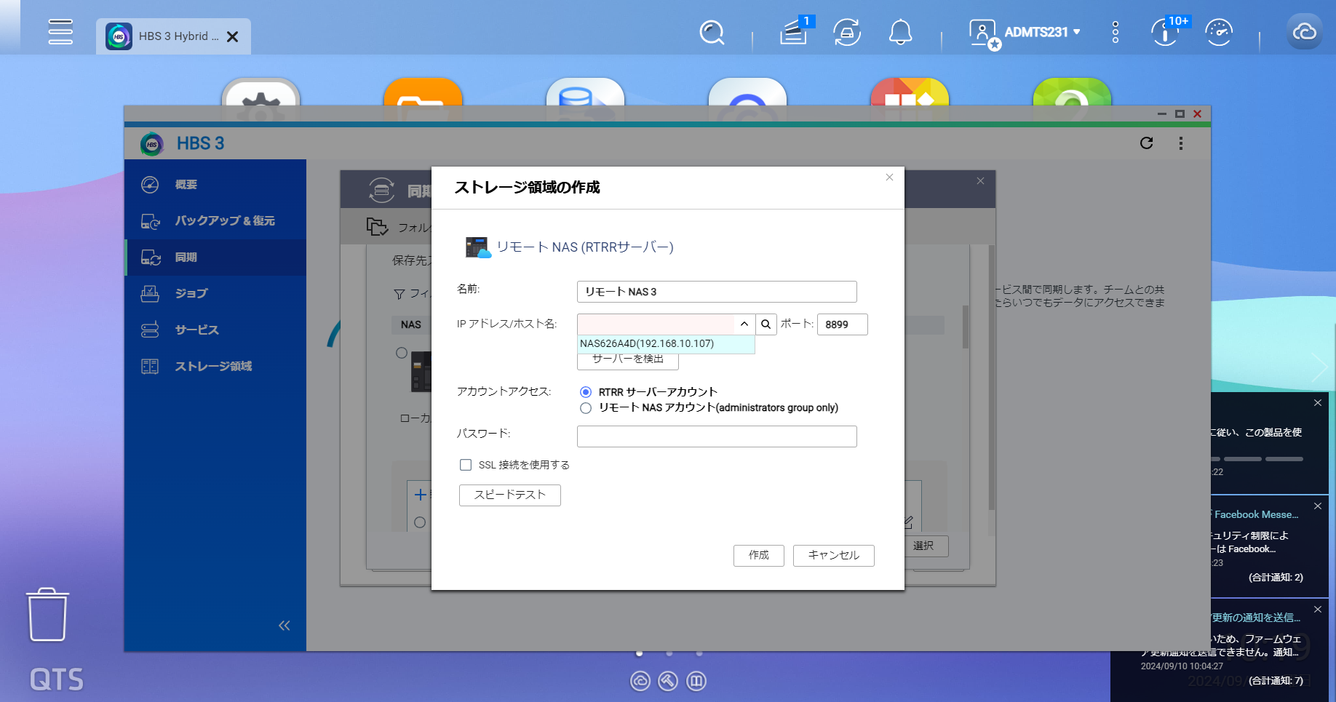Click the utility tools icon at desktop bottom

coord(668,681)
